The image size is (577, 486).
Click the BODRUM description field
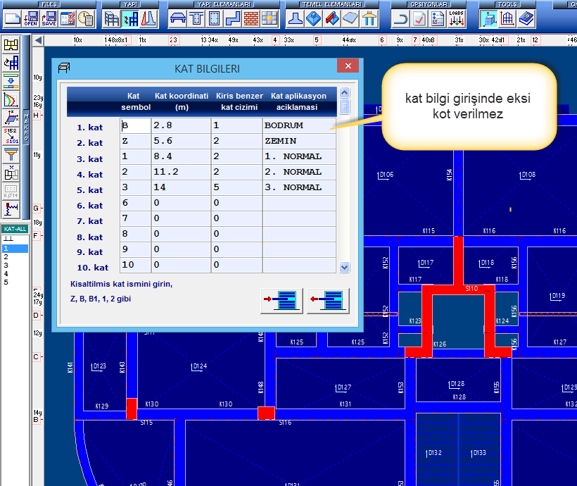tap(298, 126)
